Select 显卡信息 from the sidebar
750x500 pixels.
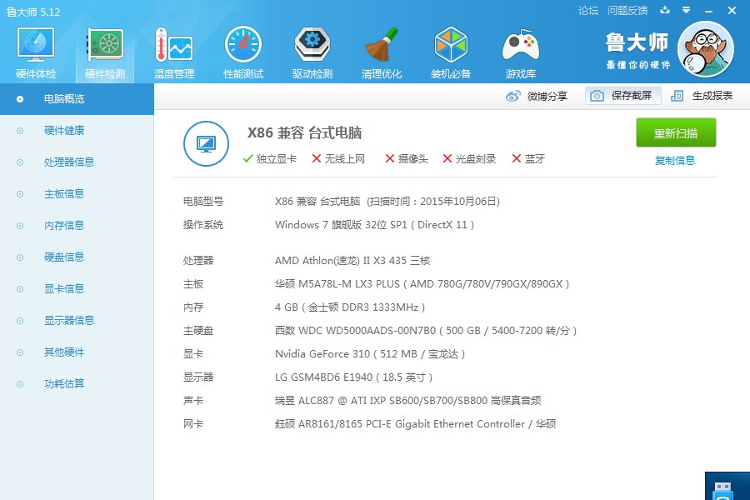(64, 289)
